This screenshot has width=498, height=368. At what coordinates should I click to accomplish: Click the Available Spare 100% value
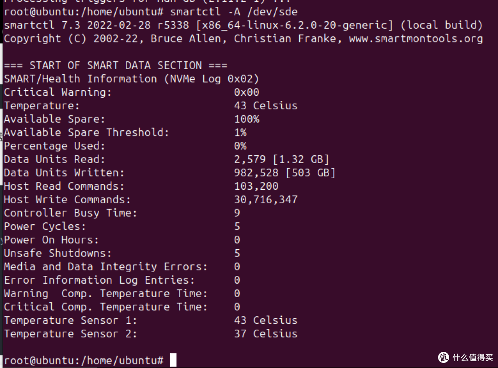pos(246,119)
